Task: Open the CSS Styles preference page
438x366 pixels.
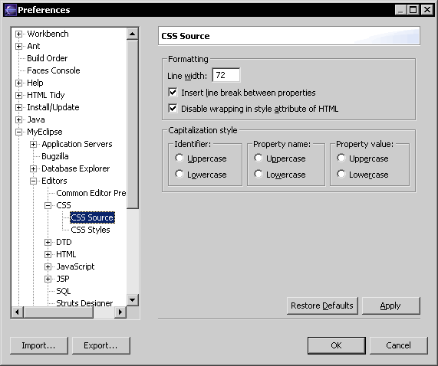Action: (91, 230)
